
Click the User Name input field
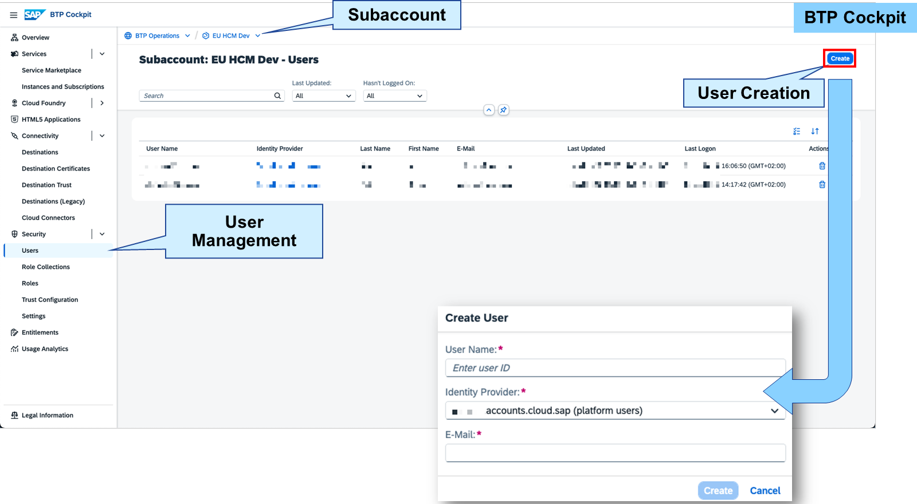615,368
